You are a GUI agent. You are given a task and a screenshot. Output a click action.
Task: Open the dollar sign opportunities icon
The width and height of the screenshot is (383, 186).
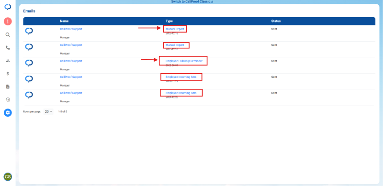(8, 74)
